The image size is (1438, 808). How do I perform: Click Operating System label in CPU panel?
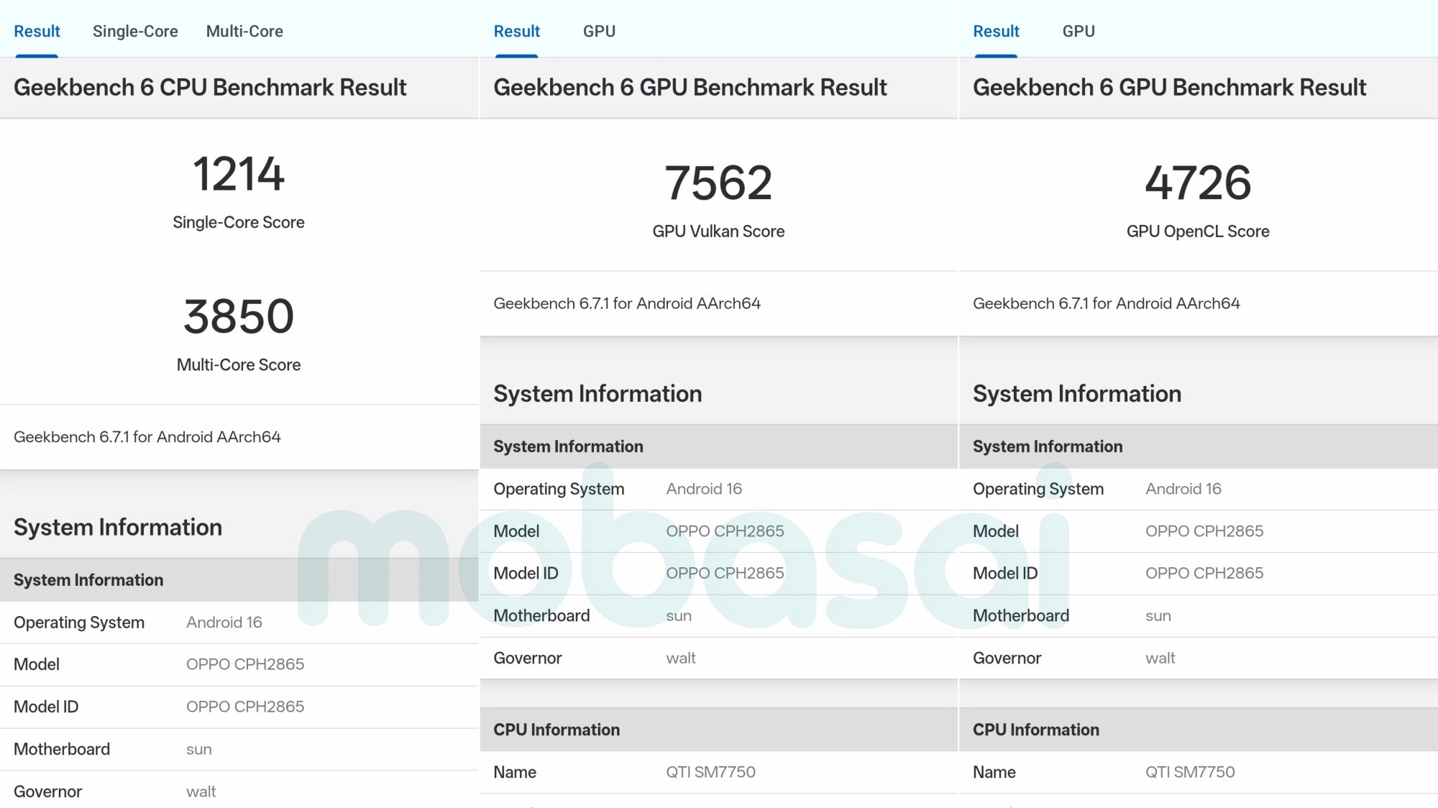(79, 622)
